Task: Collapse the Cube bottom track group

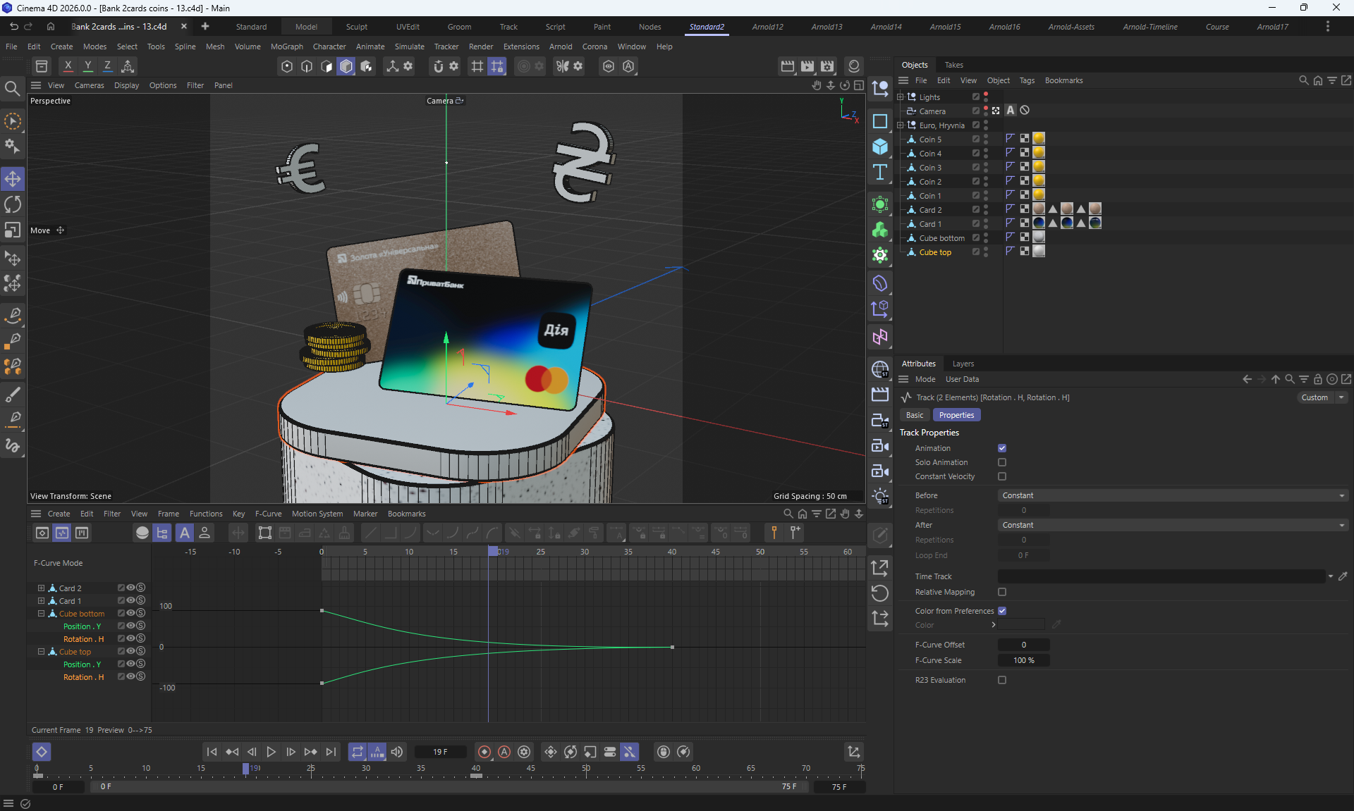Action: click(41, 614)
